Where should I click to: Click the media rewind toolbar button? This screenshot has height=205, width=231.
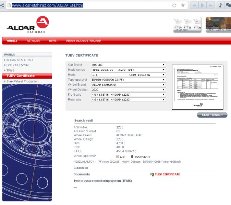point(194,5)
